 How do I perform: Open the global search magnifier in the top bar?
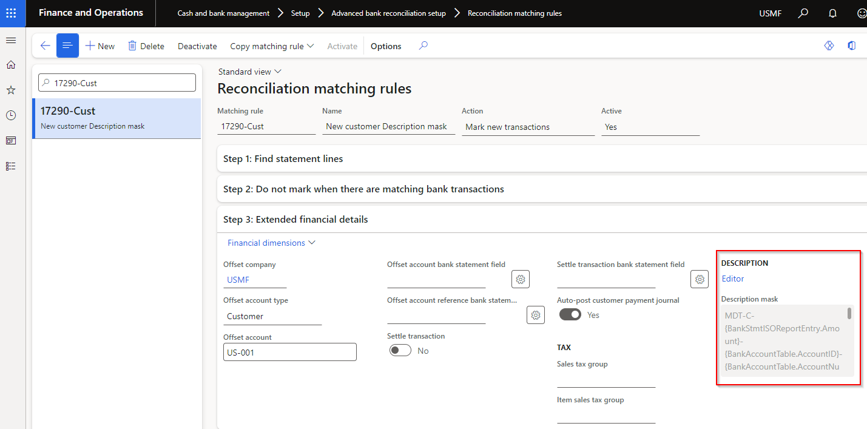click(x=803, y=13)
